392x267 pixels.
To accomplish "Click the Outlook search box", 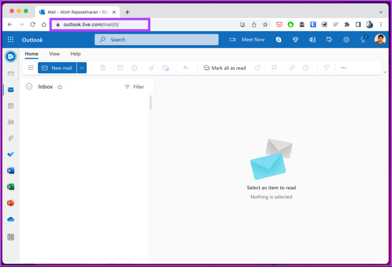I will coord(157,40).
